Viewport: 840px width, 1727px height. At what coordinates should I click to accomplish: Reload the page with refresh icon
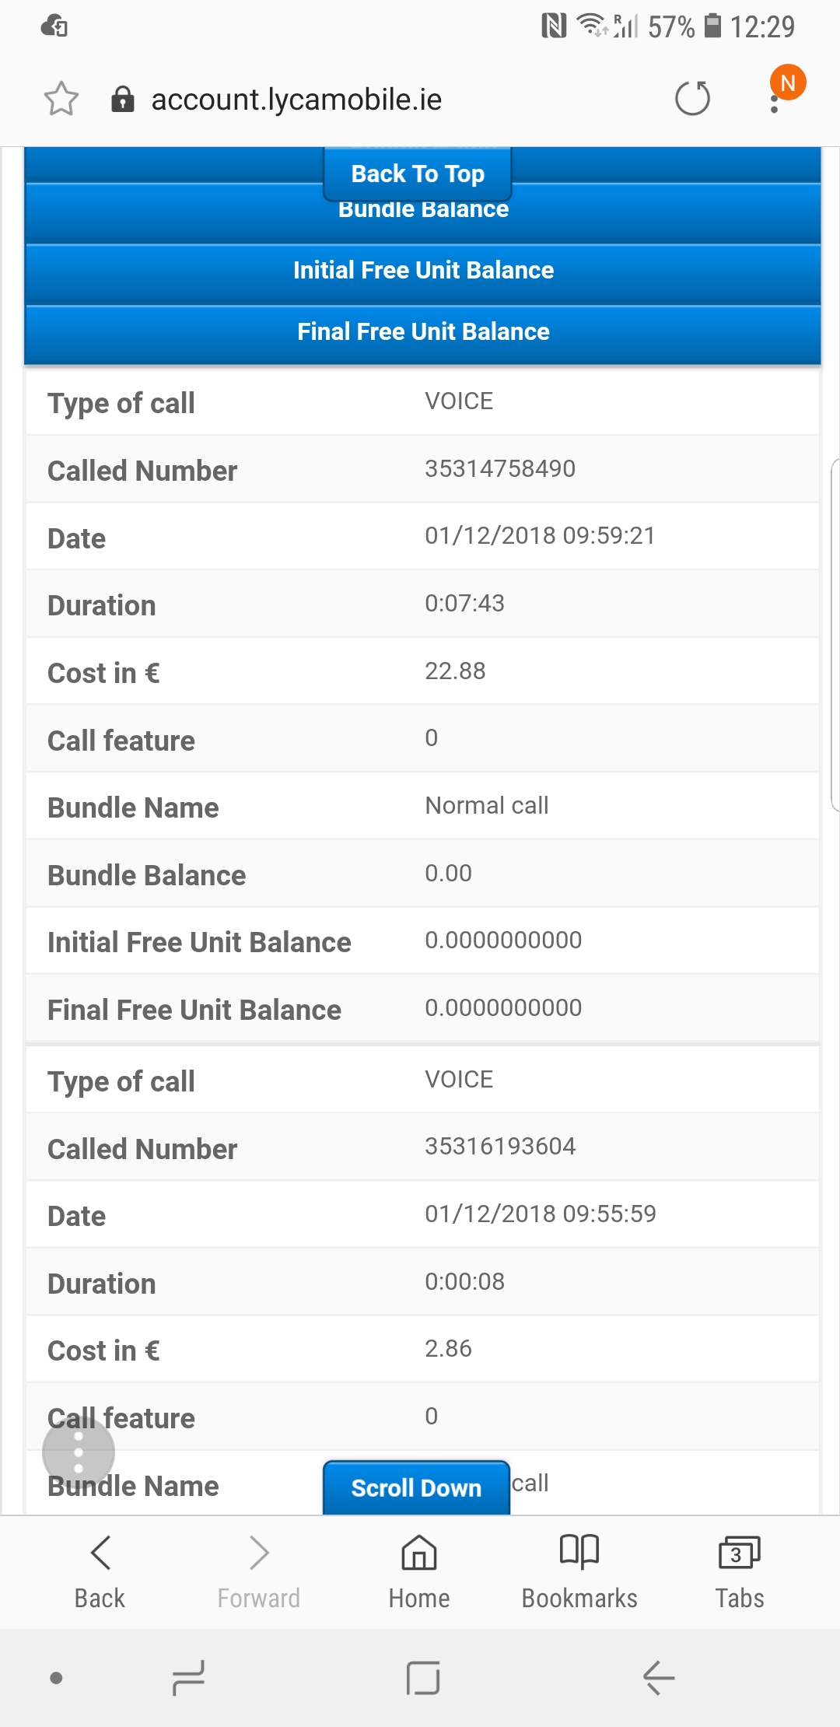(692, 99)
